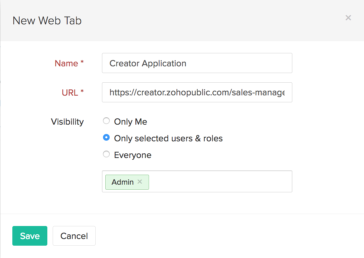Screen dimensions: 364x258
Task: Focus the Name field with Creator Application
Action: coord(197,63)
